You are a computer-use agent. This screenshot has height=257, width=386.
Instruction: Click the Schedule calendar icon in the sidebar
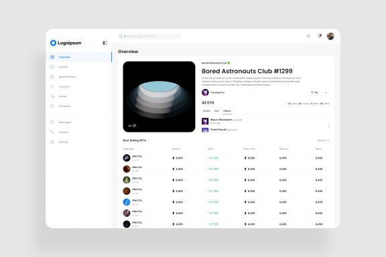(52, 106)
